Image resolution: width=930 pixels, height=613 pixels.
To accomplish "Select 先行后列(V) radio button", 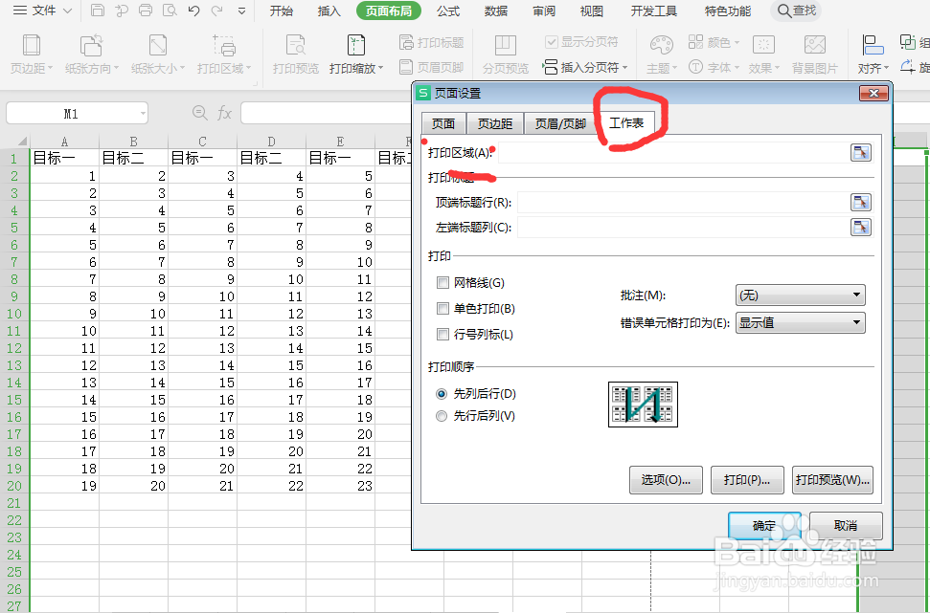I will point(442,416).
